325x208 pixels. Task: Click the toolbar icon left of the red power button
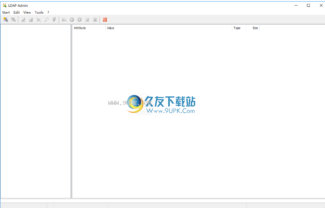coord(95,20)
